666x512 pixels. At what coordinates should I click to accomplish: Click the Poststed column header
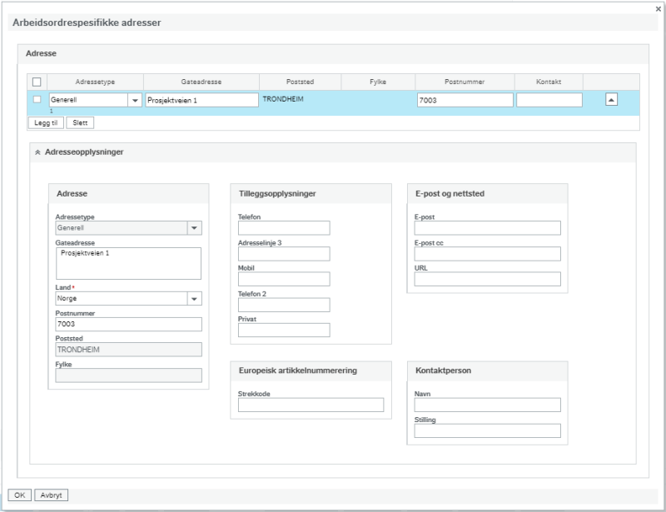pos(300,82)
